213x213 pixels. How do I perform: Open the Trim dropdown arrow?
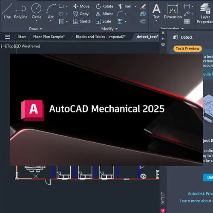(x=135, y=6)
